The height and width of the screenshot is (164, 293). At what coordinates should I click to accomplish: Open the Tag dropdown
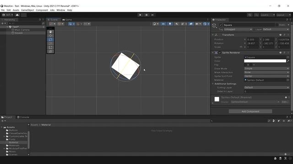tap(238, 29)
